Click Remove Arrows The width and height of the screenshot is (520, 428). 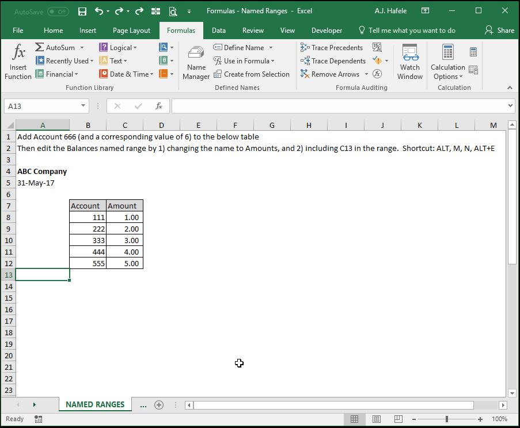[330, 74]
